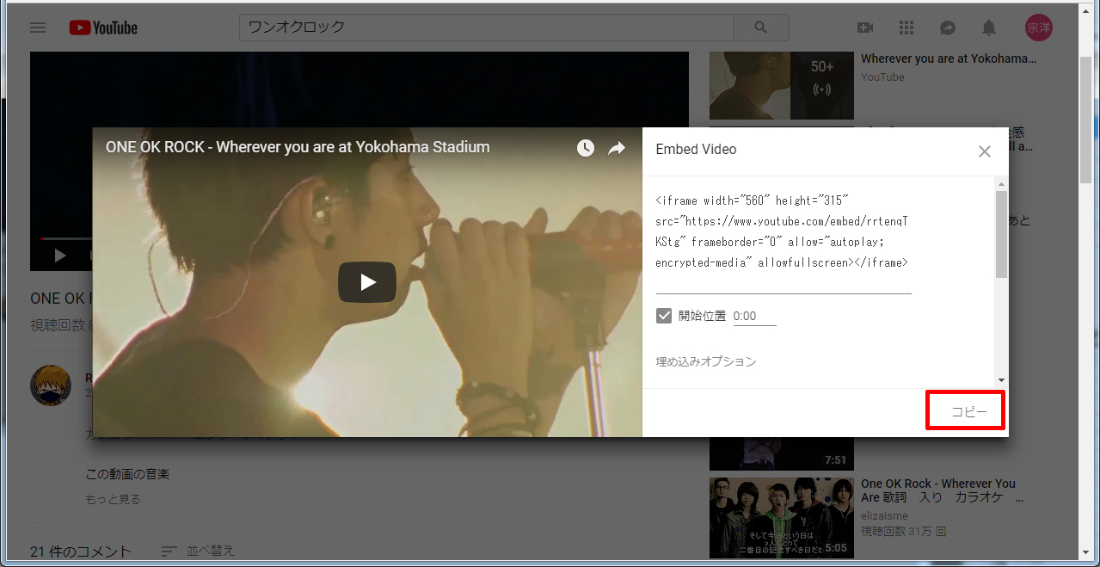Close the Embed Video dialog
The image size is (1100, 567).
coord(985,151)
